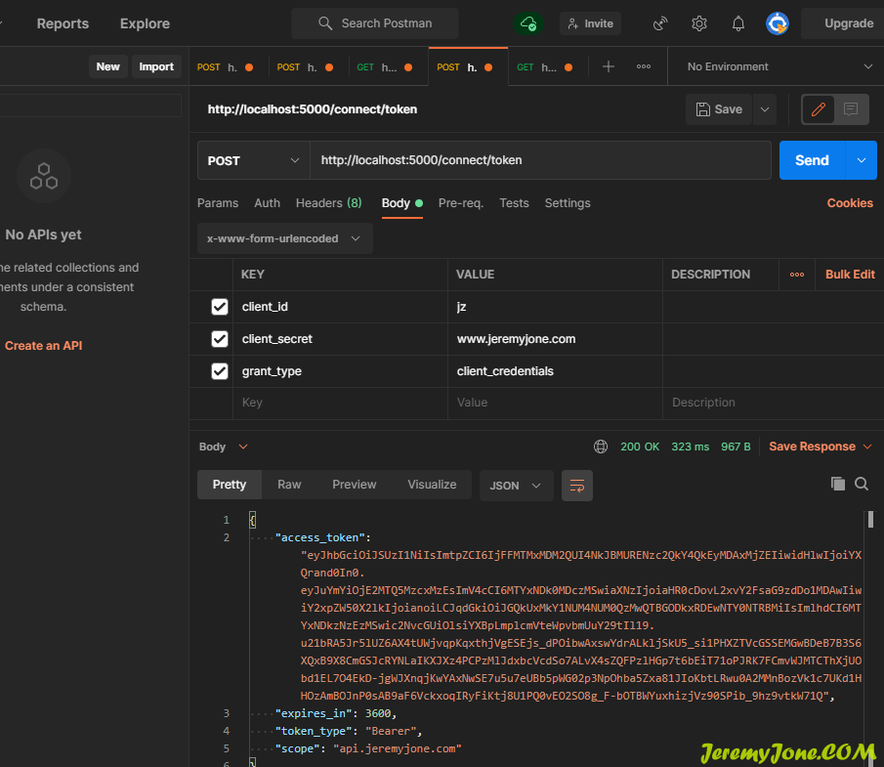Open column options three-dots in table header
Screen dimensions: 884x767
797,275
